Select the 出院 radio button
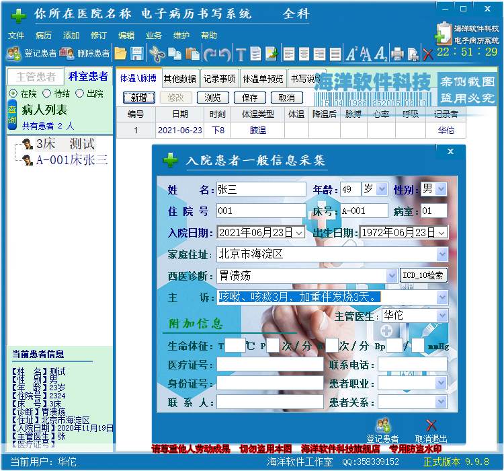This screenshot has width=504, height=471. tap(80, 94)
